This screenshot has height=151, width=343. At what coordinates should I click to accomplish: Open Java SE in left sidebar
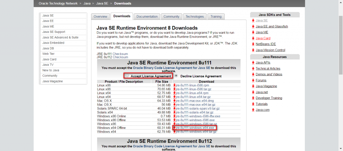[63, 15]
